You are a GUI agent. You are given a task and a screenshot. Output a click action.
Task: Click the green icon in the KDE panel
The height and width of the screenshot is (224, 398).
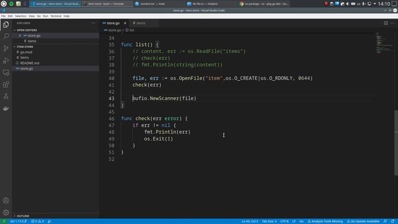click(x=11, y=4)
